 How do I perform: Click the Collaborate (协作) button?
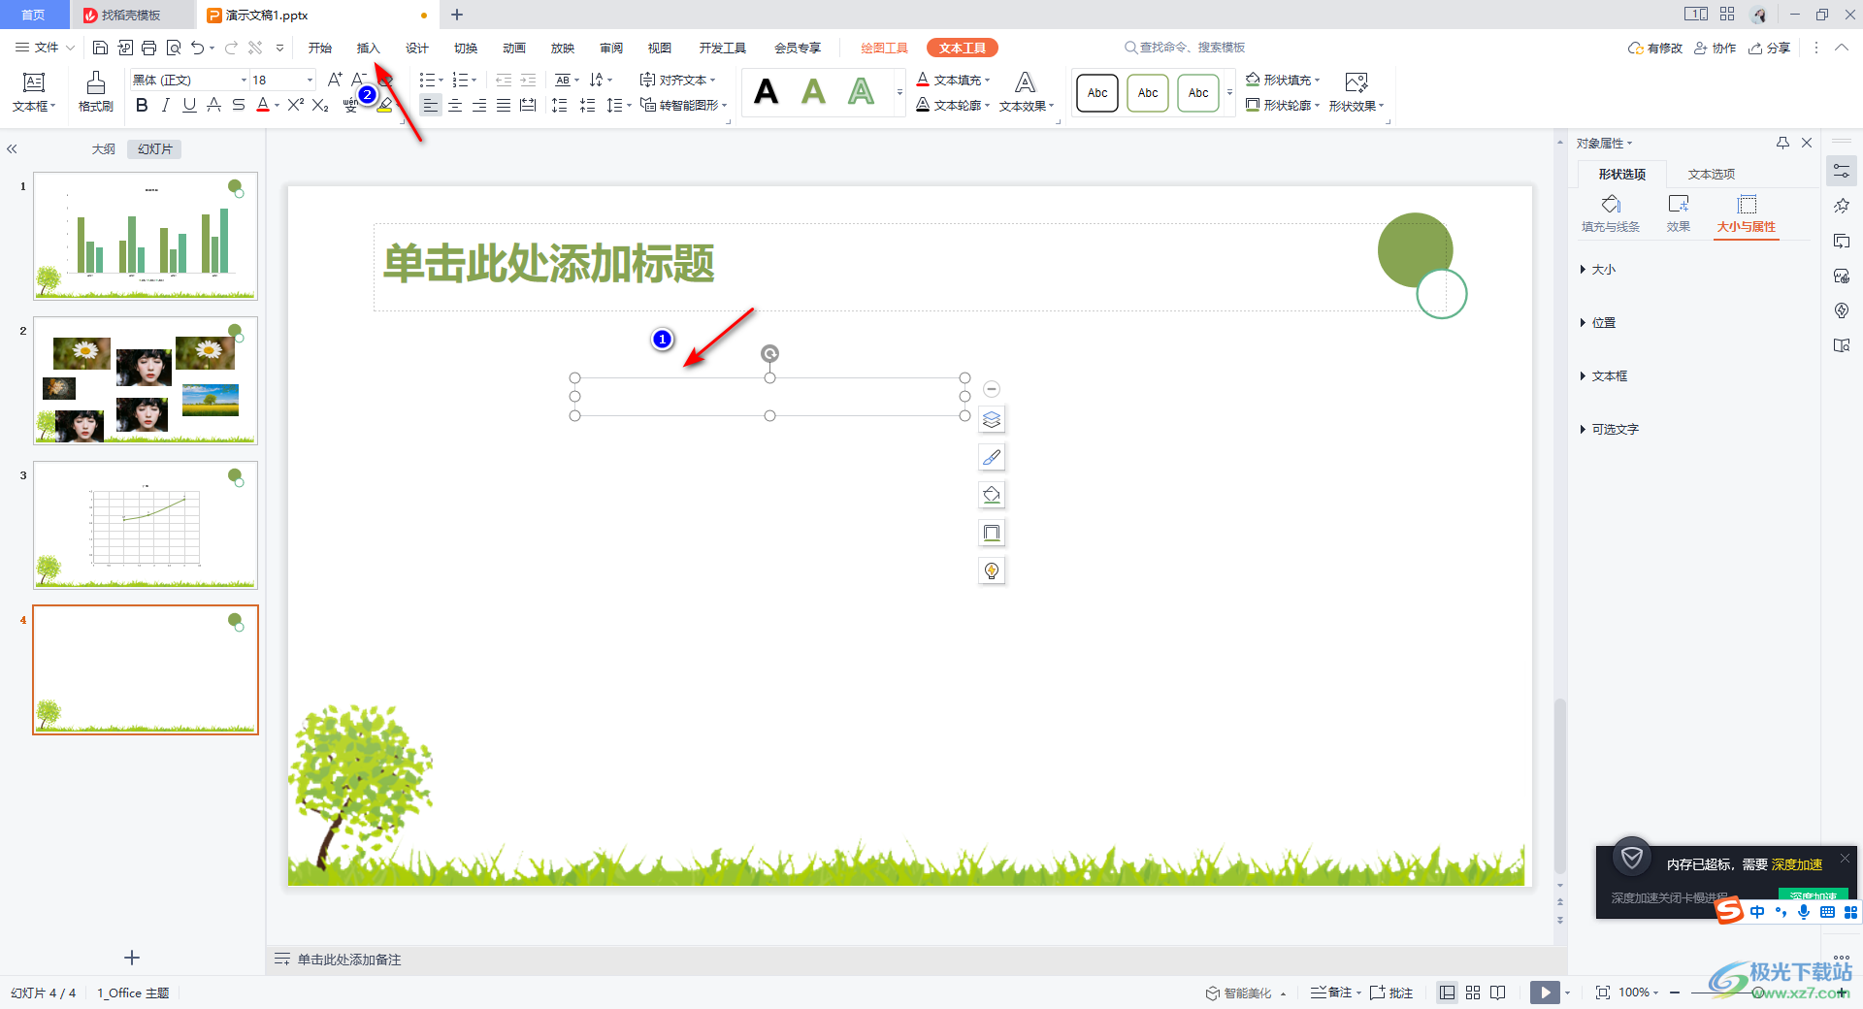pos(1716,48)
